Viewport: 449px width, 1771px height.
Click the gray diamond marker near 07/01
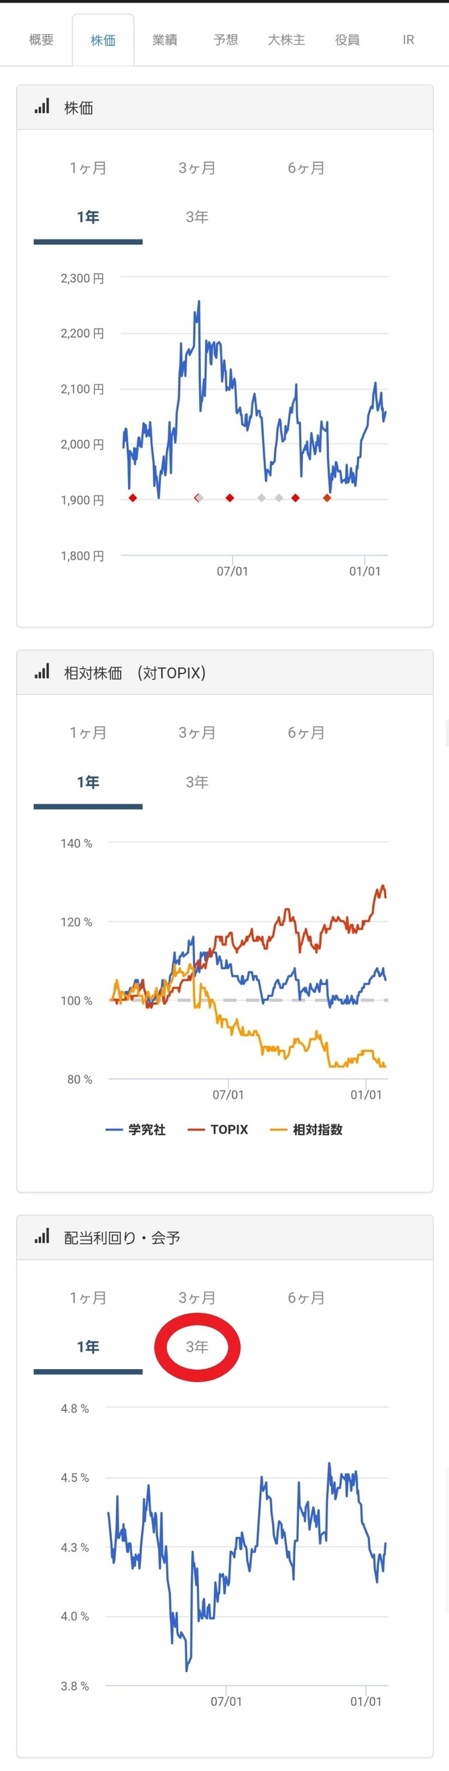point(261,496)
